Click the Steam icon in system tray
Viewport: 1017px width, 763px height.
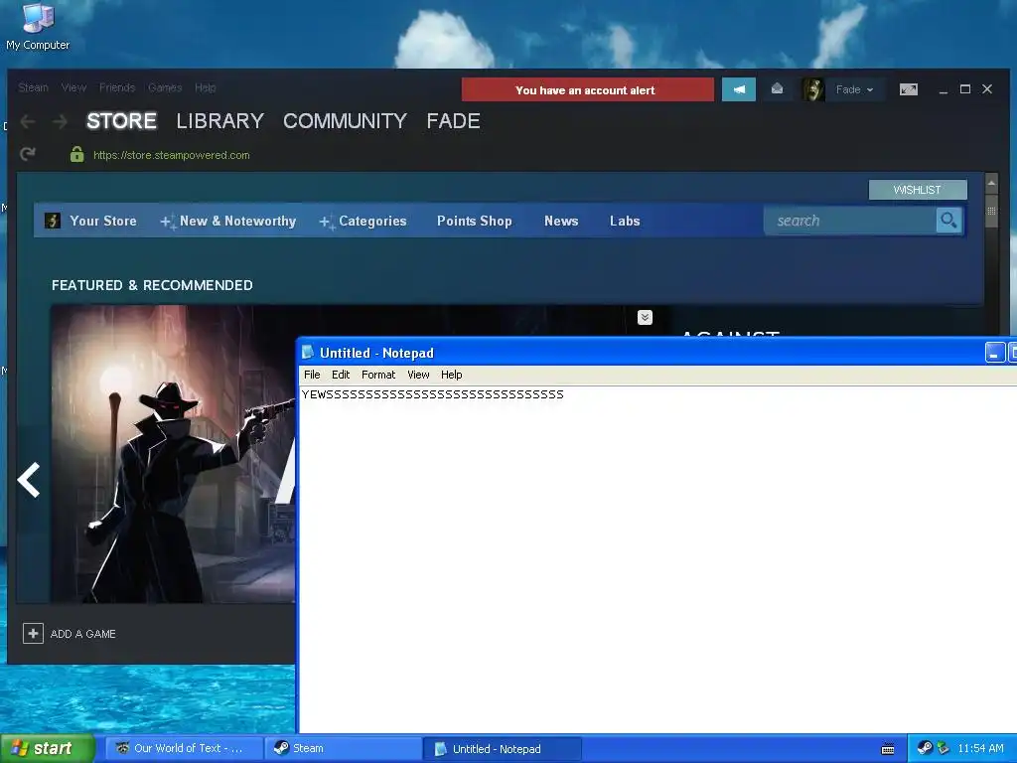[925, 748]
